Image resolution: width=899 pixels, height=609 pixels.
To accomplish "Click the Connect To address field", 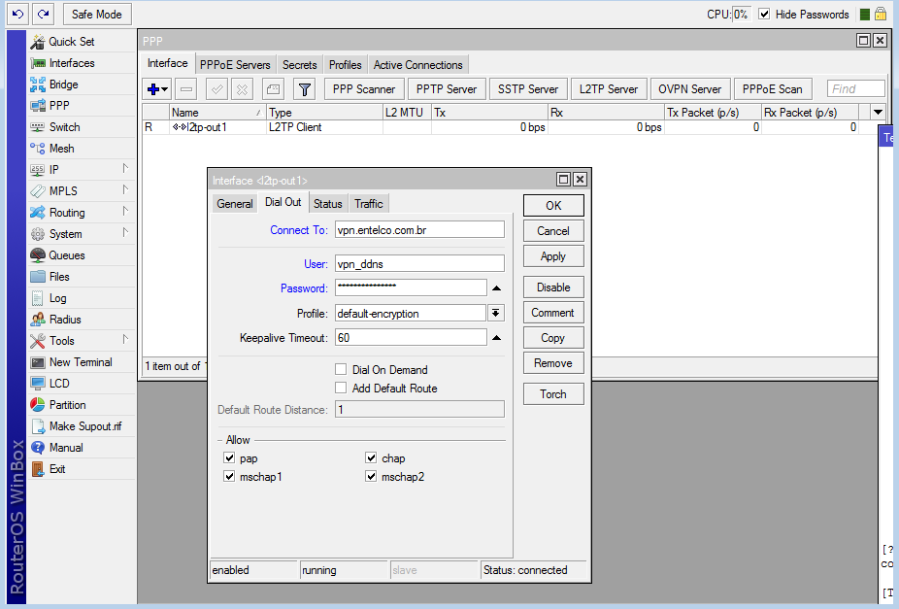I will (418, 230).
